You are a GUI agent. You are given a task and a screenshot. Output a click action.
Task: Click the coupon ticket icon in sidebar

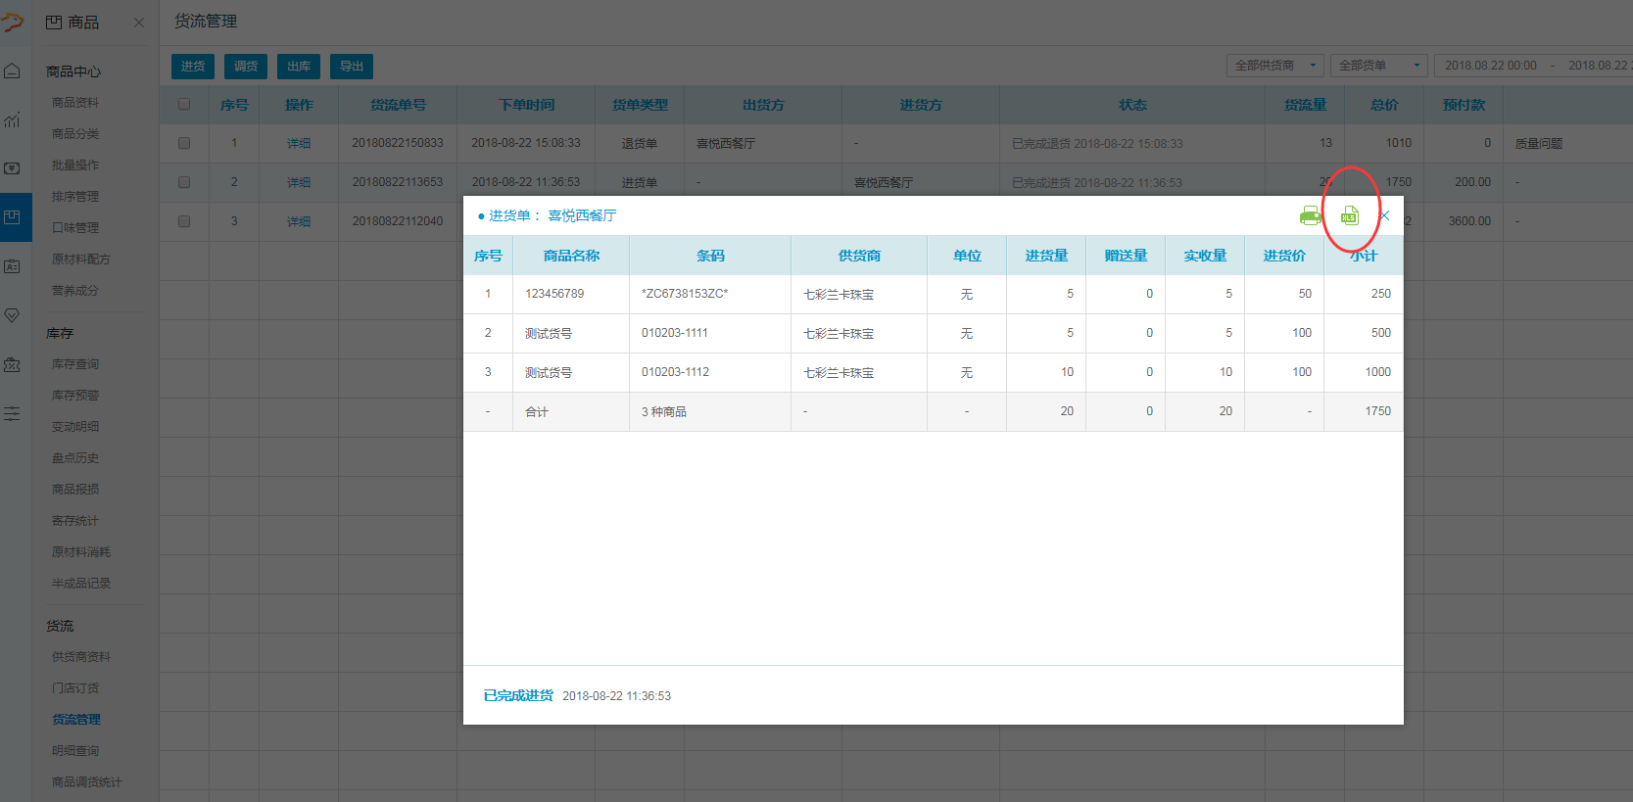click(x=12, y=364)
